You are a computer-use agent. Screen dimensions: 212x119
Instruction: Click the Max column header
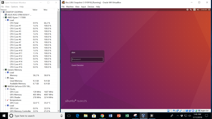(46, 10)
